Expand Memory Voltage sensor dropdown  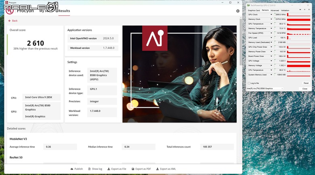[x=271, y=65]
